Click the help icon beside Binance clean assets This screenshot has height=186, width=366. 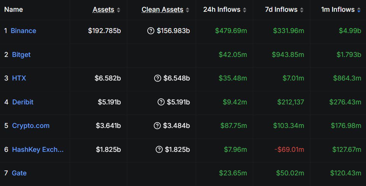[151, 31]
